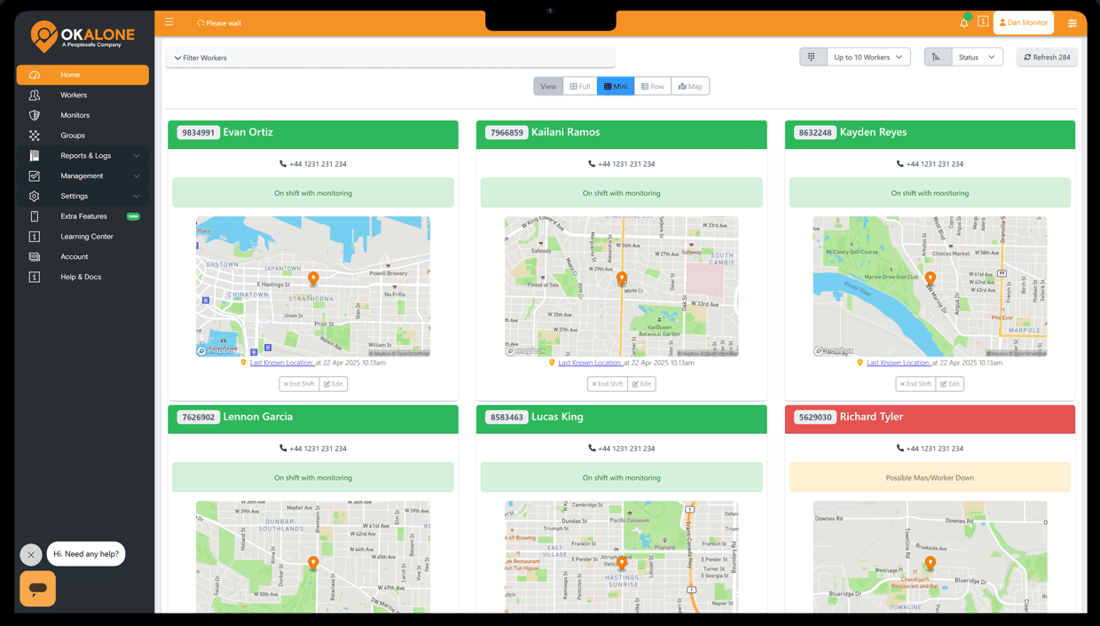
Task: Open notifications via the bell icon
Action: point(964,22)
